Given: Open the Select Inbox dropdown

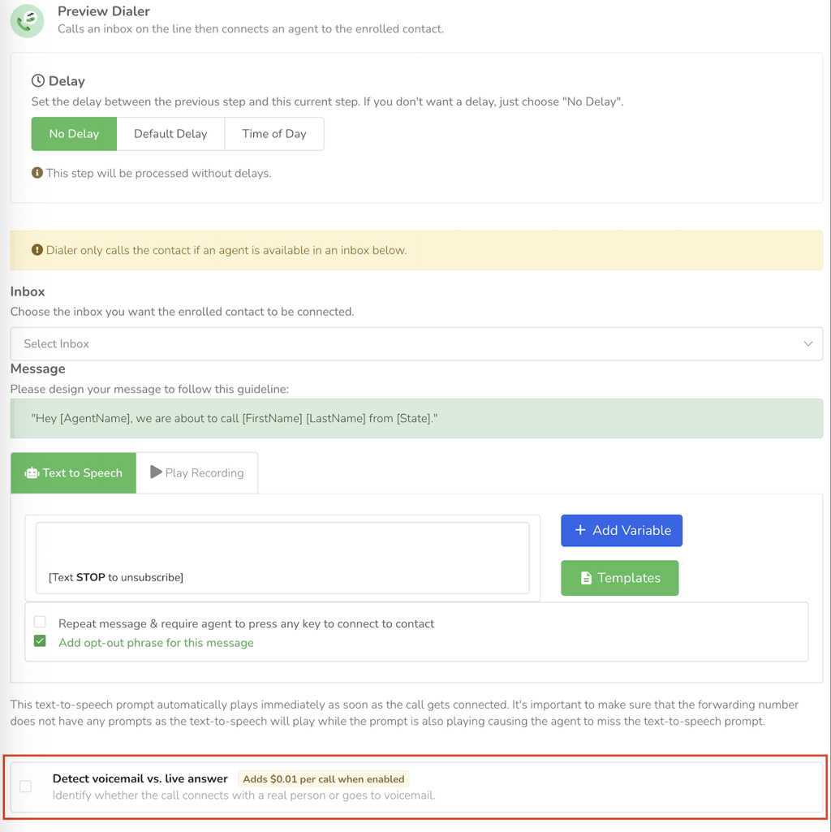Looking at the screenshot, I should 416,344.
